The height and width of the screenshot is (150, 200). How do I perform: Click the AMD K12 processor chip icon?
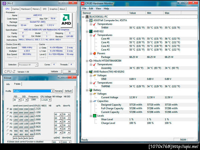click(x=91, y=31)
